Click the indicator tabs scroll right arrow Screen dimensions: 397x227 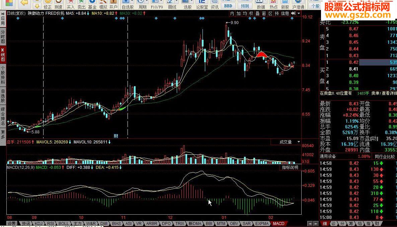point(316,224)
